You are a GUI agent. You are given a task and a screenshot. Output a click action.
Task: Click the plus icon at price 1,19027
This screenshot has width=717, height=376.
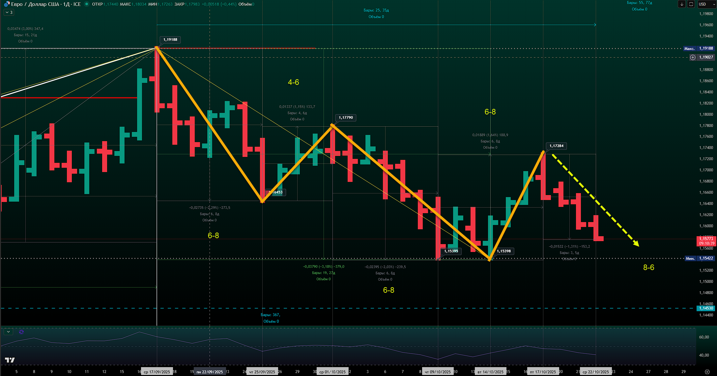tap(693, 57)
